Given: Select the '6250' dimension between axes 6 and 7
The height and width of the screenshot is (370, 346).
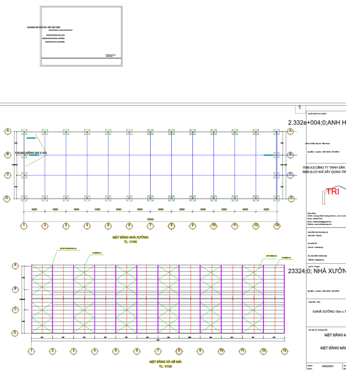Looking at the screenshot, I should (x=140, y=209).
